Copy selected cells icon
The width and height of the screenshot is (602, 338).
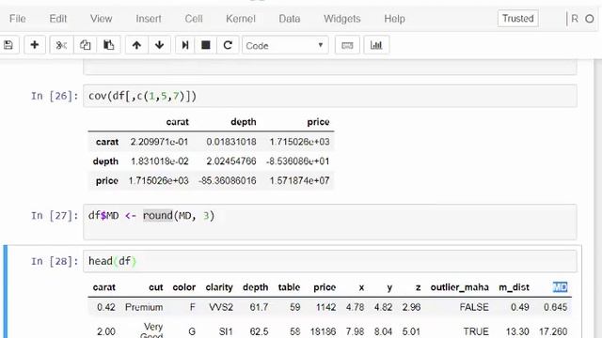click(85, 45)
